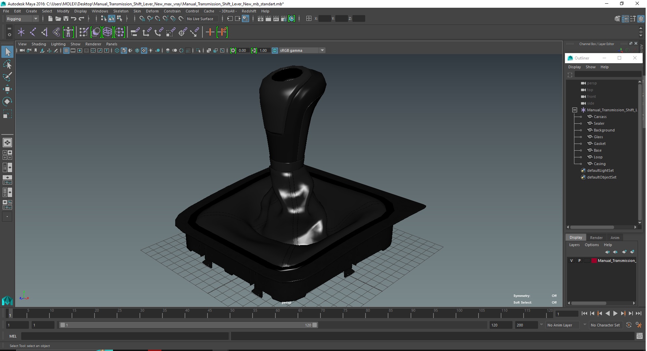The image size is (647, 351).
Task: Enable Snap to grids magnet icon
Action: pyautogui.click(x=142, y=19)
